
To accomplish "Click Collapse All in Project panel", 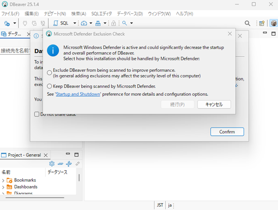I will [61, 164].
